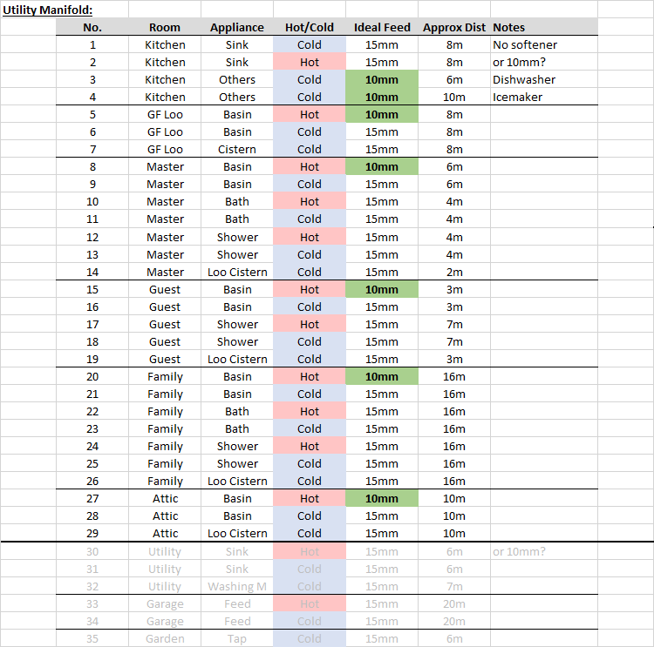654x647 pixels.
Task: Click the 'No softener' note cell
Action: pyautogui.click(x=544, y=45)
